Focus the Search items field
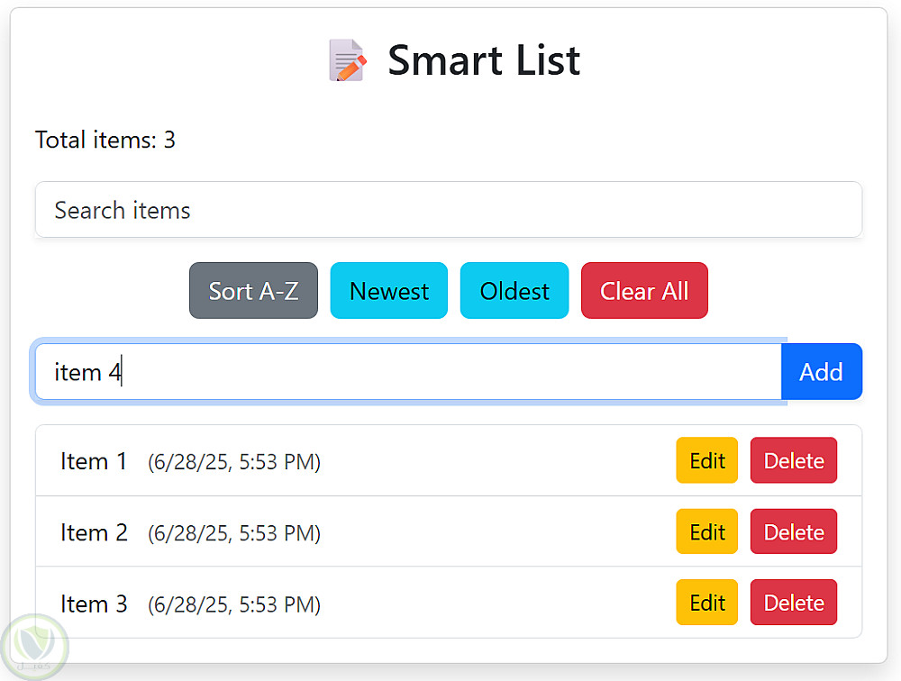Viewport: 901px width, 681px height. [x=448, y=211]
